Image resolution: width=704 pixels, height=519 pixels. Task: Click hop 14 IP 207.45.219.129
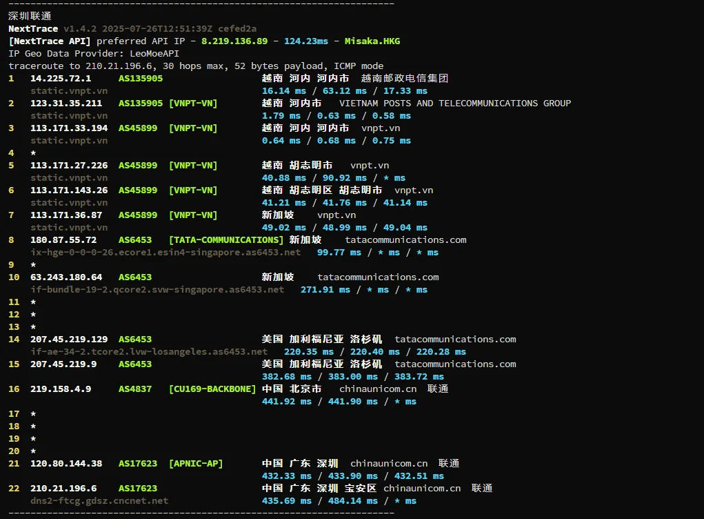click(69, 340)
